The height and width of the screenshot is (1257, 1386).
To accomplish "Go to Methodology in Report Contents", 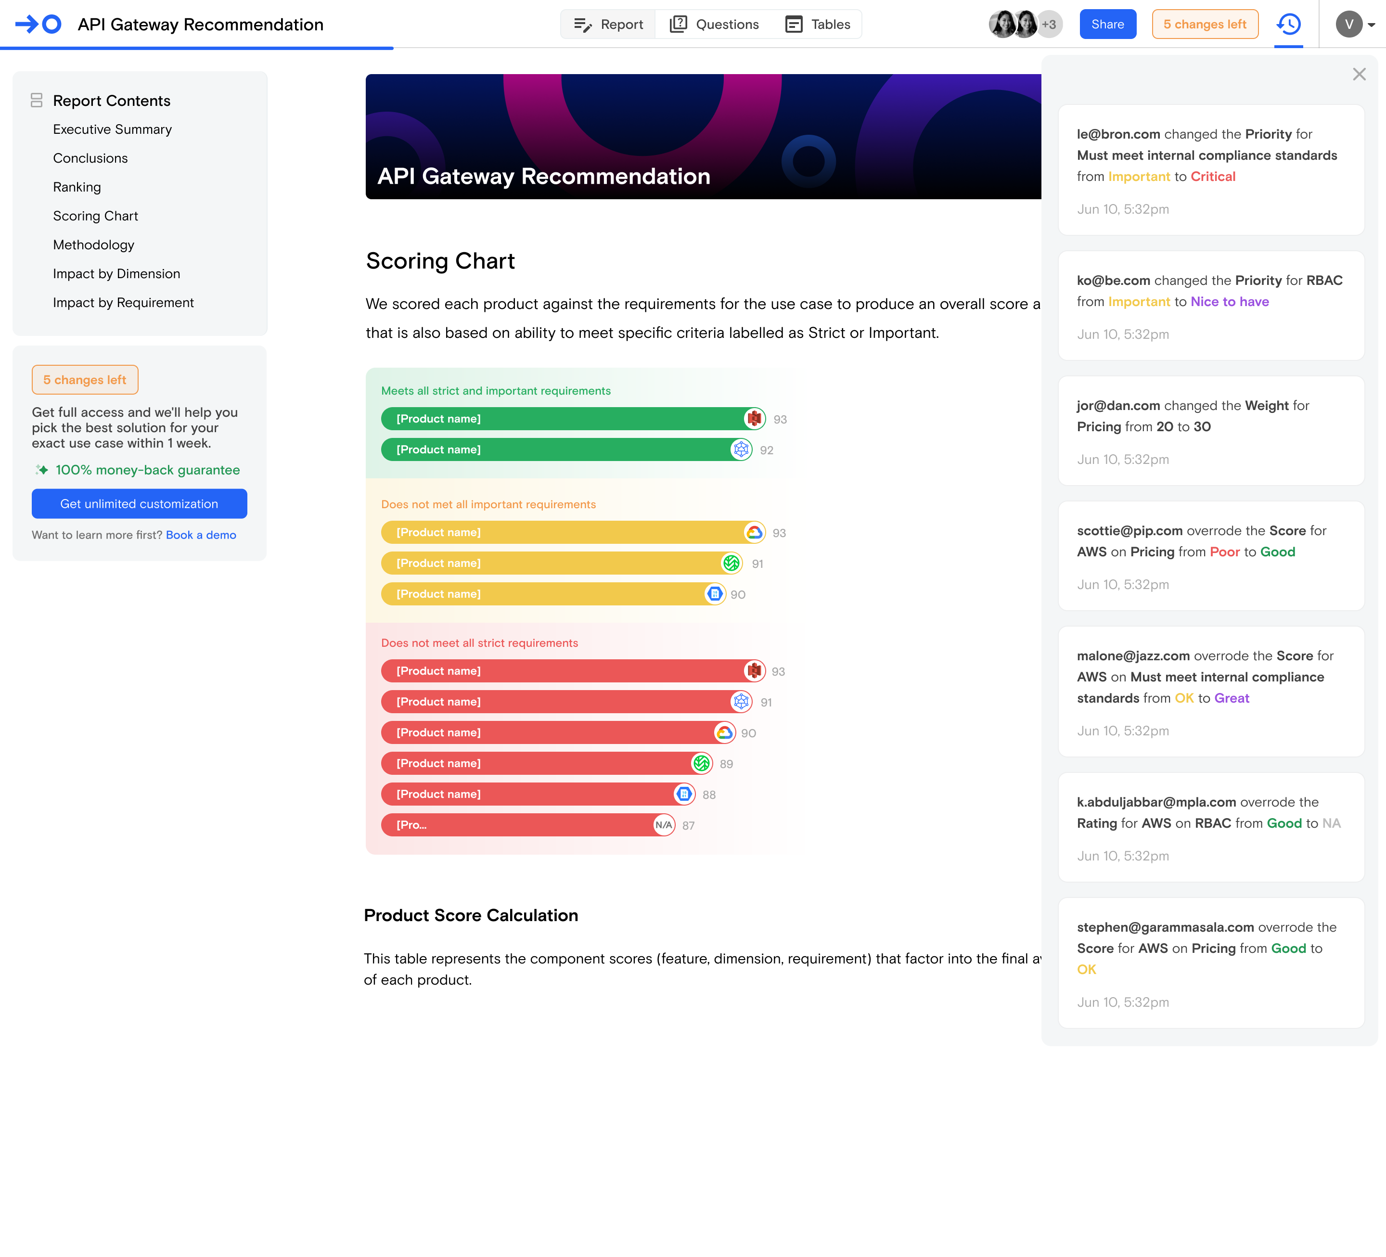I will point(93,245).
